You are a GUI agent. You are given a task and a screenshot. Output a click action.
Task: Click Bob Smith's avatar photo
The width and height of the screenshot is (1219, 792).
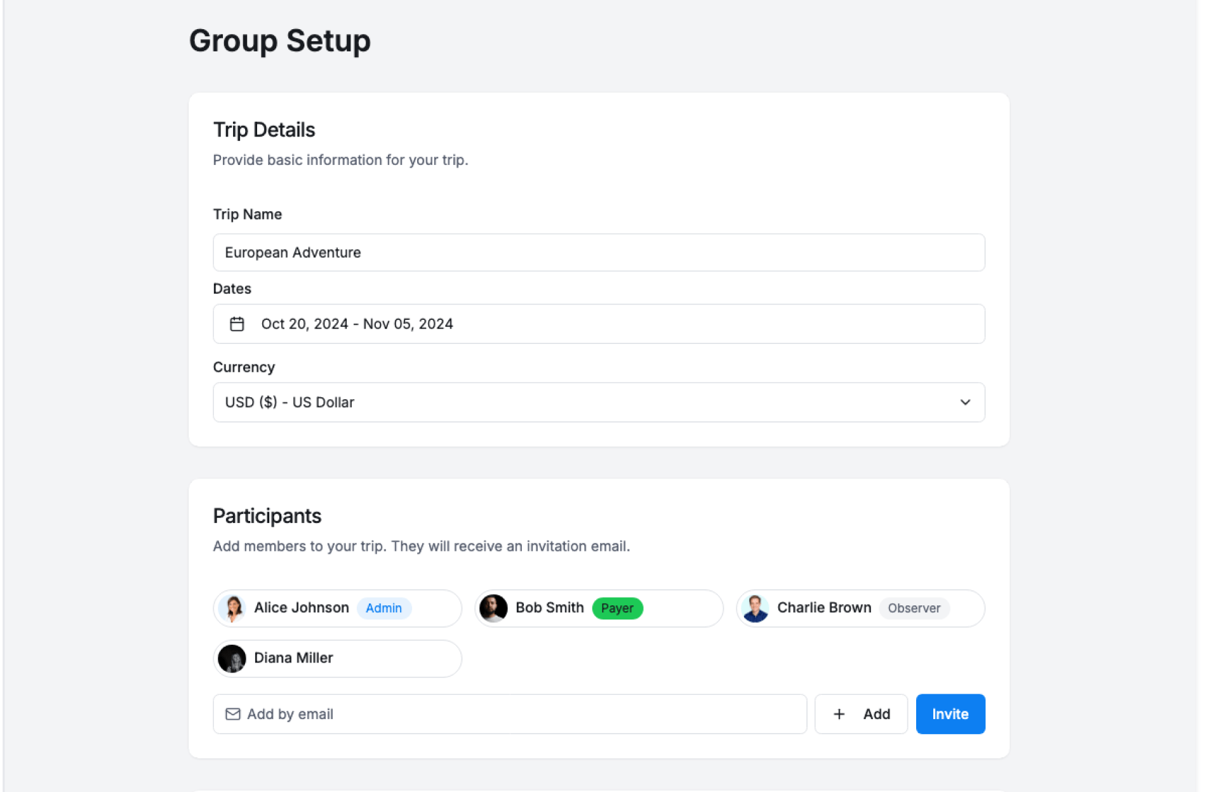click(x=493, y=608)
